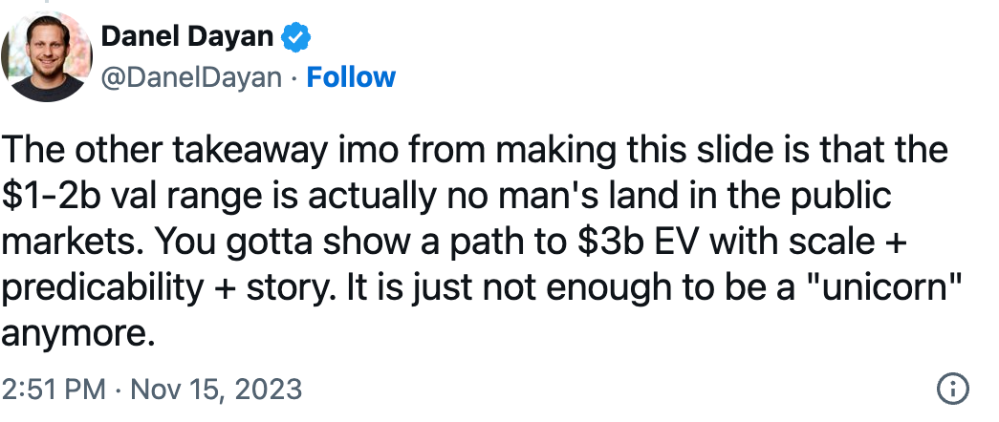Follow Danel Dayan via the Follow link
Viewport: 999px width, 422px height.
click(x=351, y=77)
